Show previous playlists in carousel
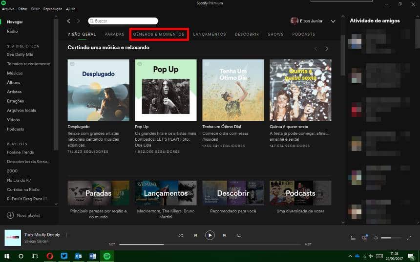This screenshot has height=262, width=420. tap(316, 49)
